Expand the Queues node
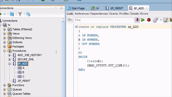Screen dimensions: 172x97 coord(4,89)
